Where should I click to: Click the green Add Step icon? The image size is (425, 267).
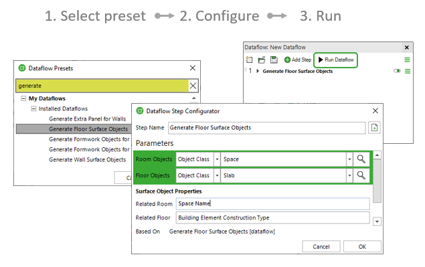(287, 60)
